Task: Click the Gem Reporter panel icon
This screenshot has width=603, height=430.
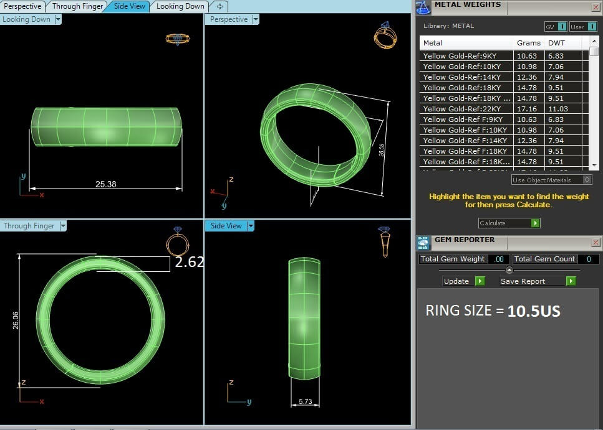Action: (423, 243)
